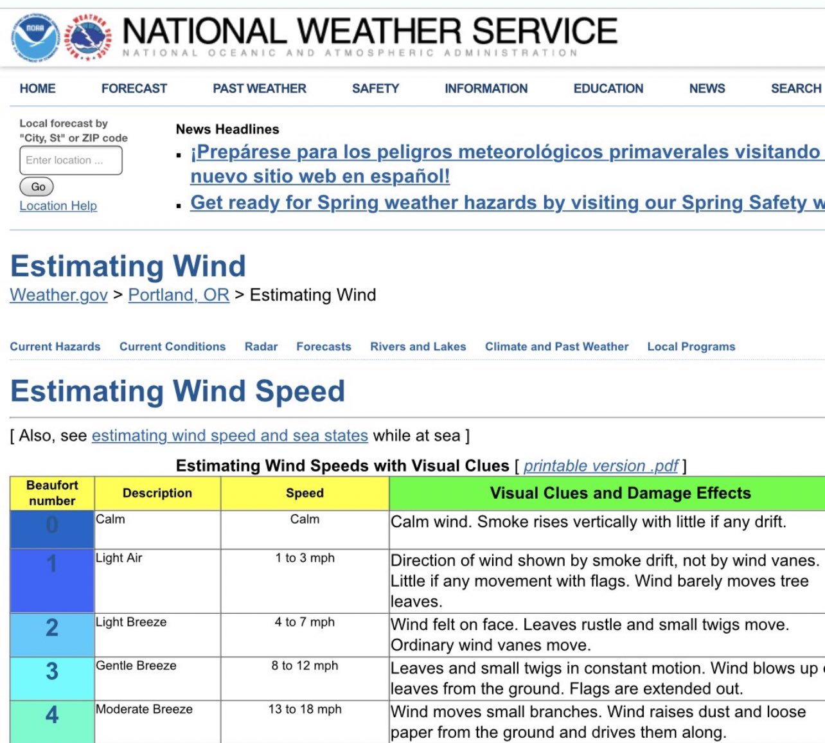Click the NOAA circular logo
Screen dimensions: 825x743
click(x=35, y=39)
